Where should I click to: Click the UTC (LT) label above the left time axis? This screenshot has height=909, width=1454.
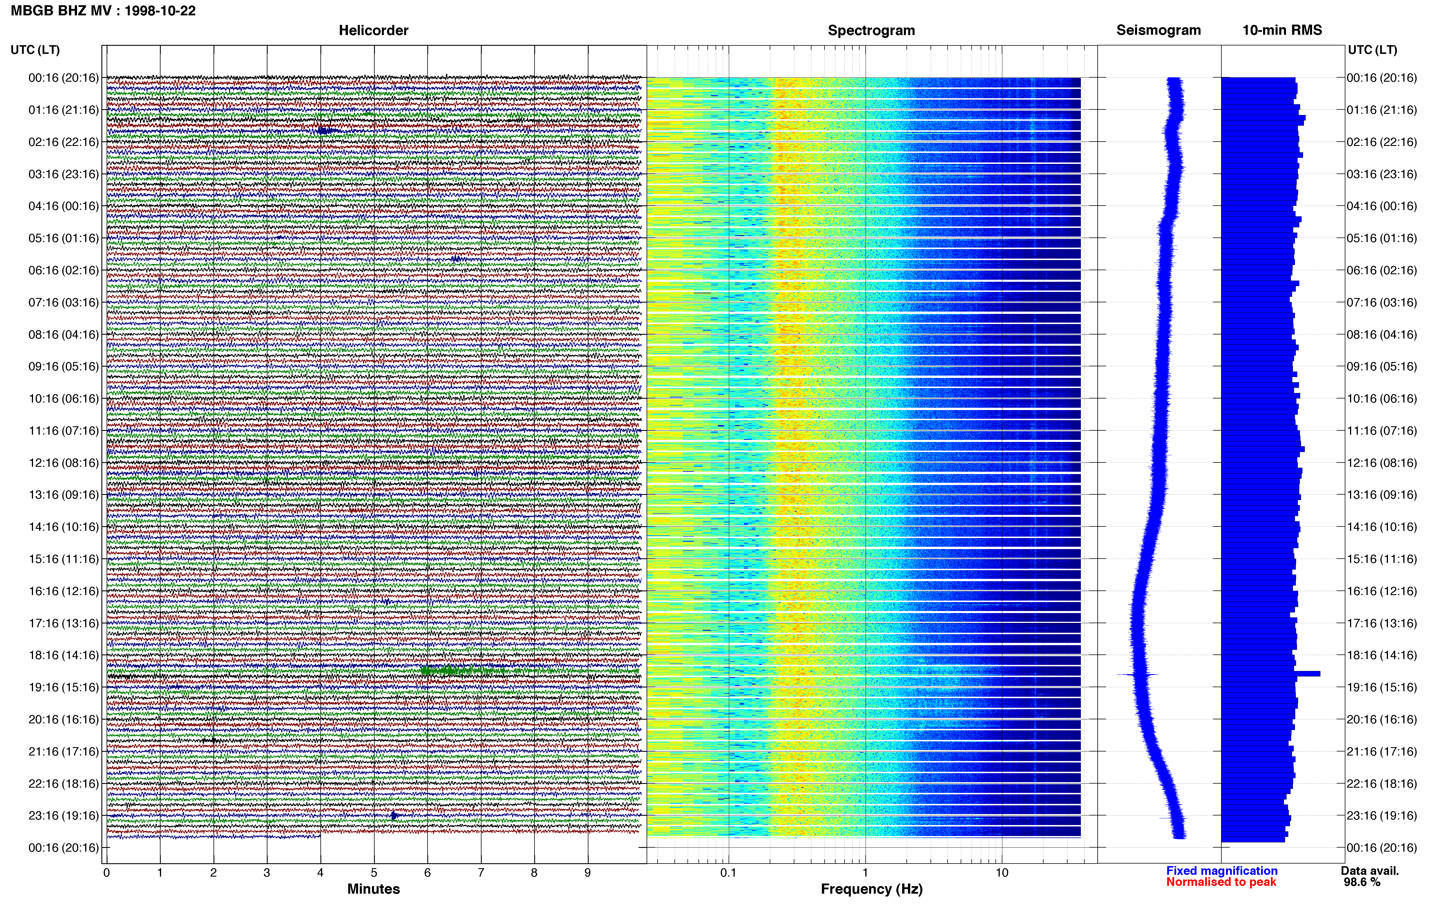click(x=35, y=50)
